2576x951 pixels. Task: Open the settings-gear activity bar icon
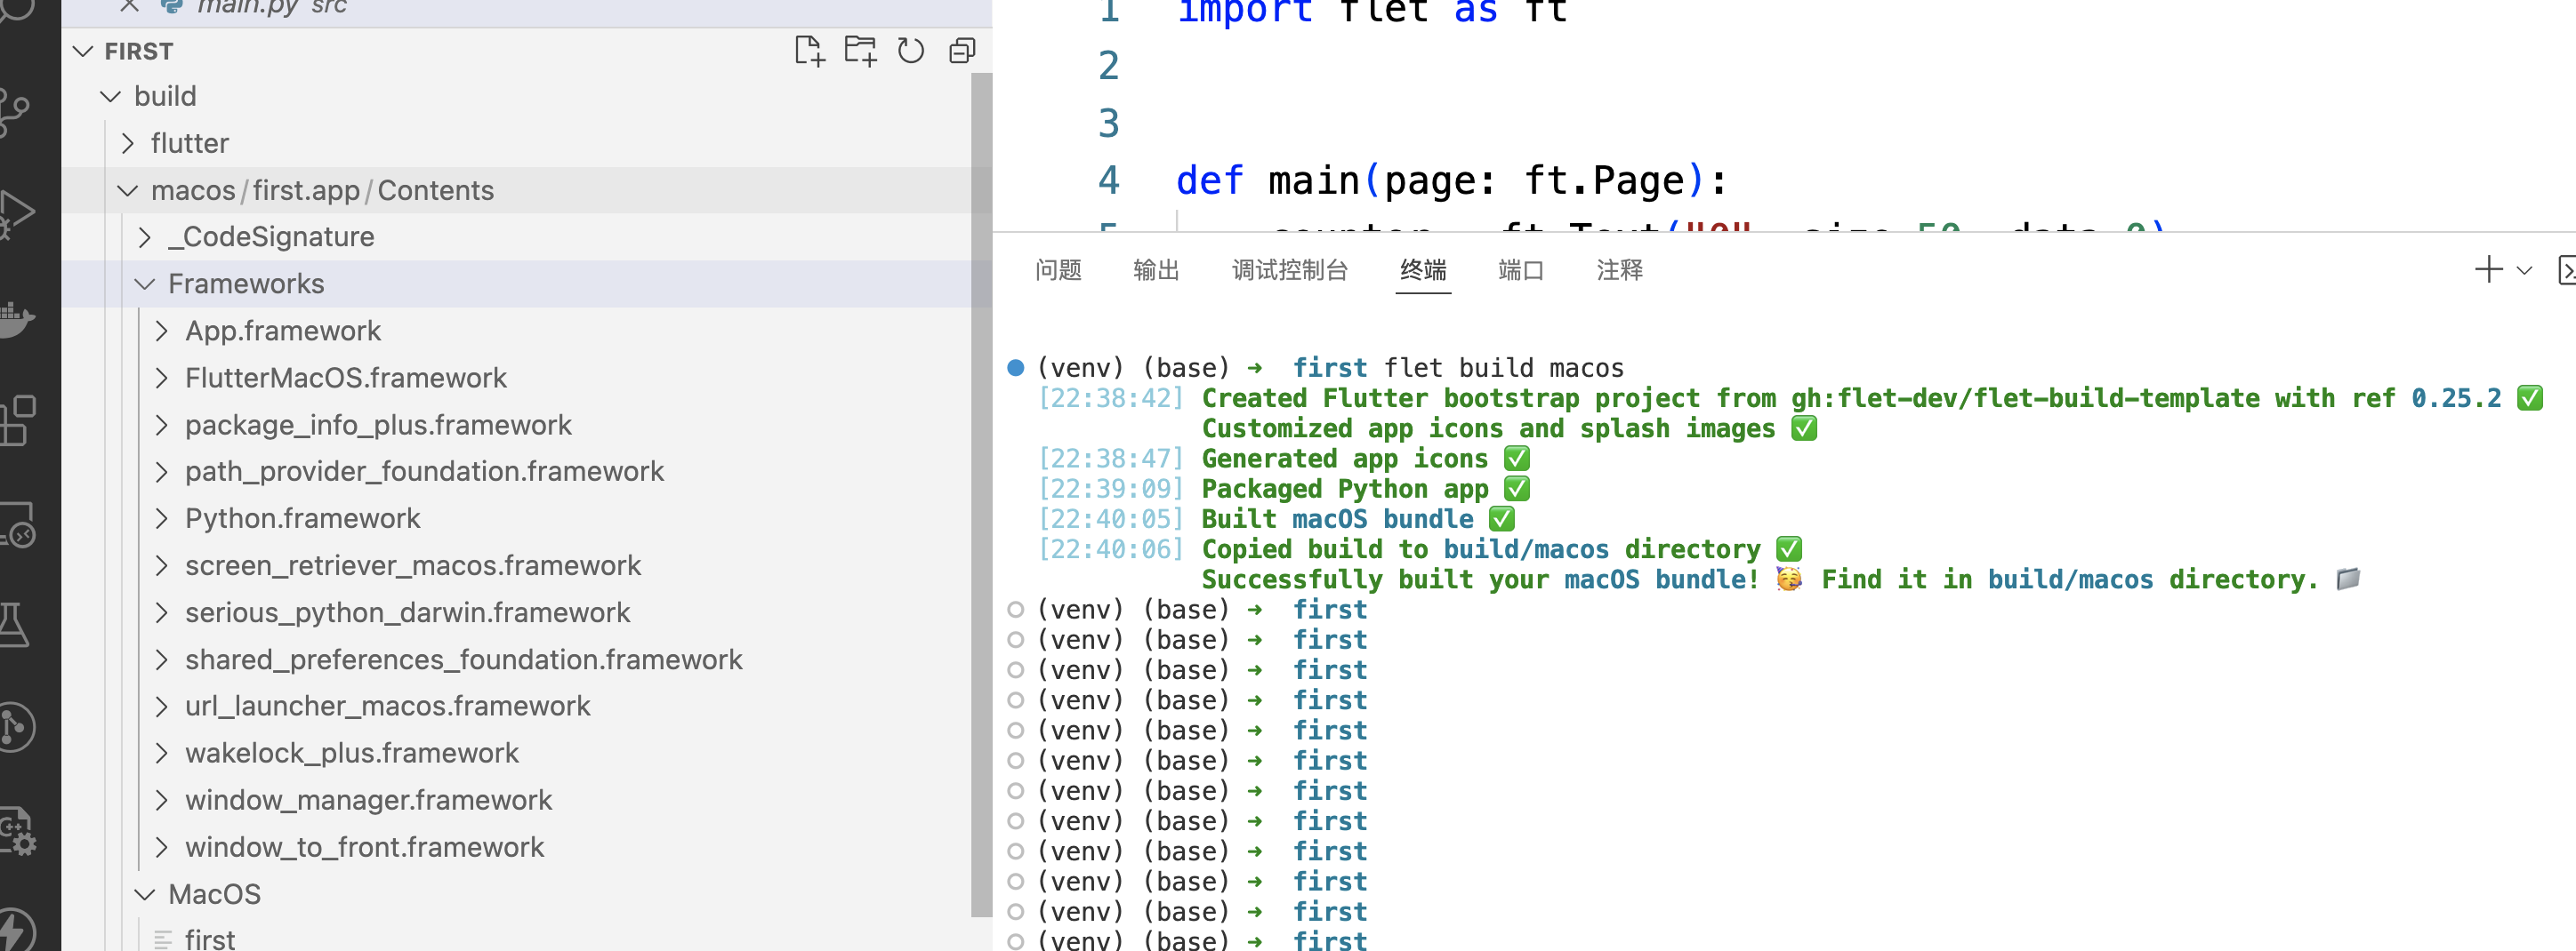click(x=16, y=830)
